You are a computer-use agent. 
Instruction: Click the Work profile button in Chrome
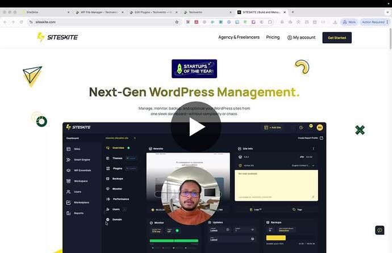pos(349,22)
